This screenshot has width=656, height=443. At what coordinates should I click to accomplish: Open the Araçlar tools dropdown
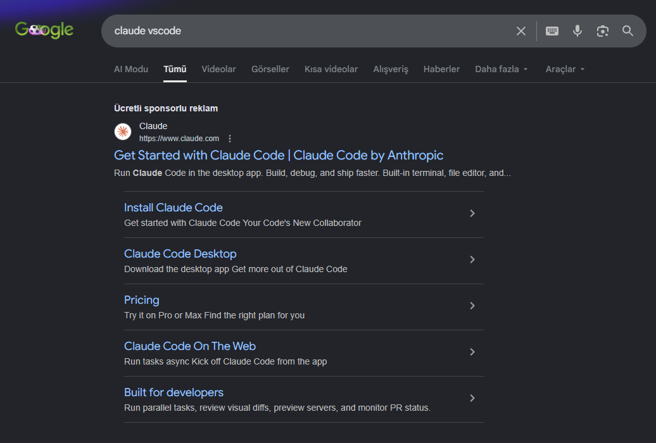(565, 69)
